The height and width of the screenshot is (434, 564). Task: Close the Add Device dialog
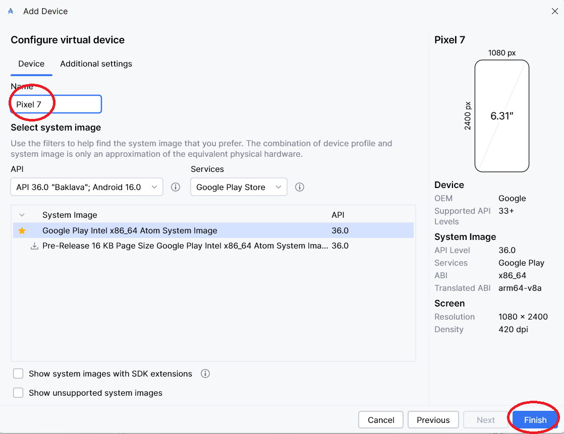[554, 11]
